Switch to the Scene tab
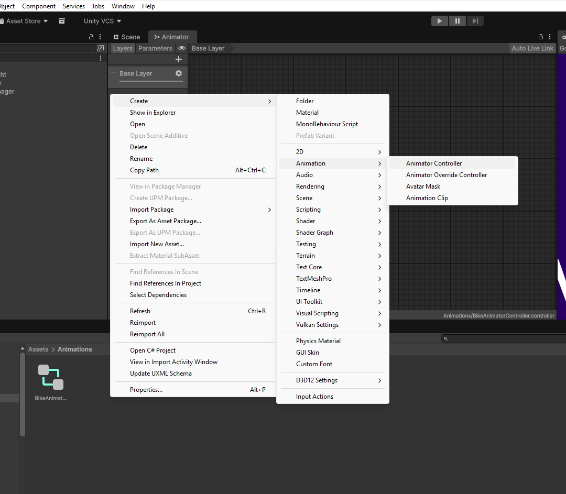566x494 pixels. 126,37
